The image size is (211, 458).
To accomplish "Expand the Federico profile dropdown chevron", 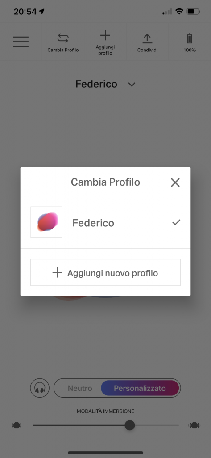I will pos(132,85).
